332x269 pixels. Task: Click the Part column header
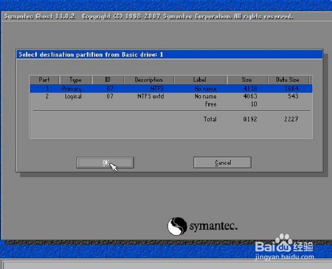click(44, 80)
